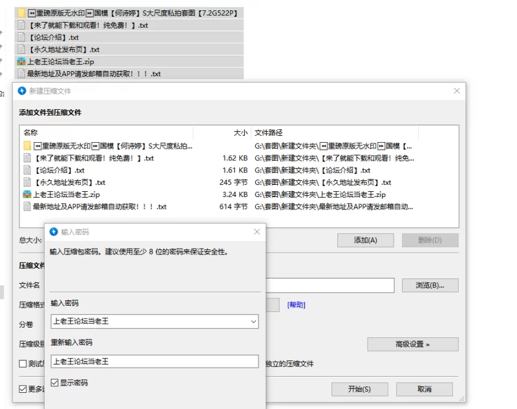Click size value 1.62 KB
Screen dimensions: 517x409
[x=235, y=158]
